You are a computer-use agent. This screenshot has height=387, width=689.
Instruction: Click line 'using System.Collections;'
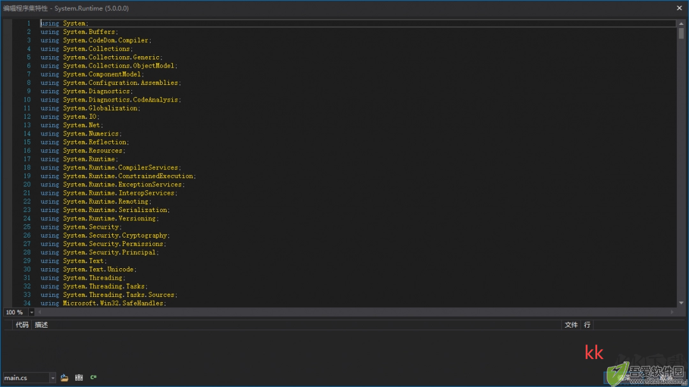pyautogui.click(x=87, y=49)
